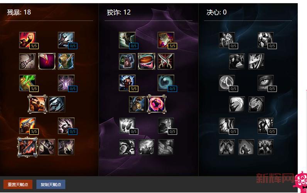Image resolution: width=307 pixels, height=193 pixels.
Task: Choose the Feast mastery with blood drop
Action: (47, 61)
